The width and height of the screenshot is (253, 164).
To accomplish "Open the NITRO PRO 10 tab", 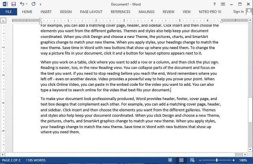I will [210, 12].
